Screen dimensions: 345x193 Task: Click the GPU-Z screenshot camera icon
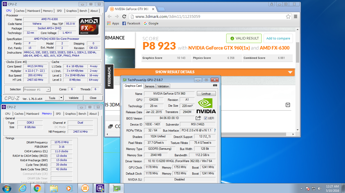(x=215, y=85)
